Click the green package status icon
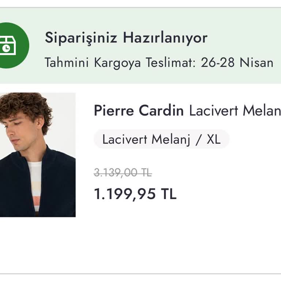Viewport: 281px width, 281px height. [x=12, y=45]
